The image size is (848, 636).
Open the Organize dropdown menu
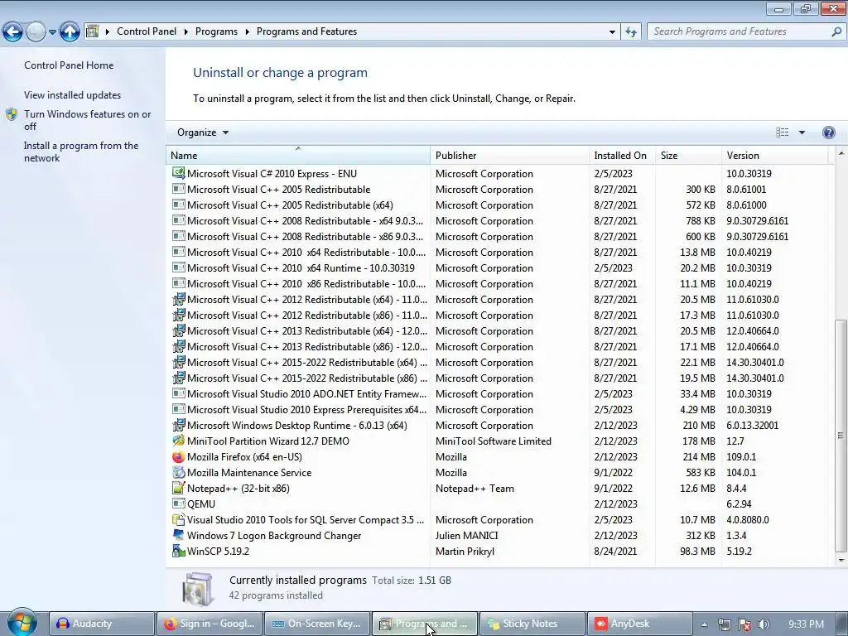[x=203, y=132]
